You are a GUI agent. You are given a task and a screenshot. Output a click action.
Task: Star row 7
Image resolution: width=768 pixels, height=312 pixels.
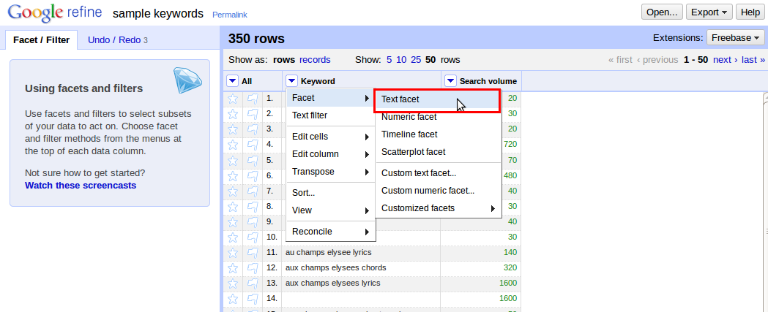(x=233, y=191)
